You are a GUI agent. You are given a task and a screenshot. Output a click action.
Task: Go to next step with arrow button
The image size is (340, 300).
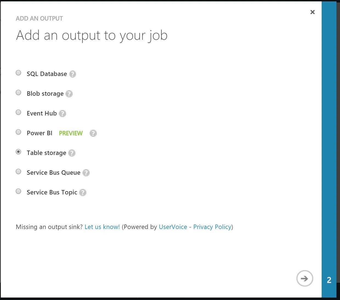pos(305,279)
